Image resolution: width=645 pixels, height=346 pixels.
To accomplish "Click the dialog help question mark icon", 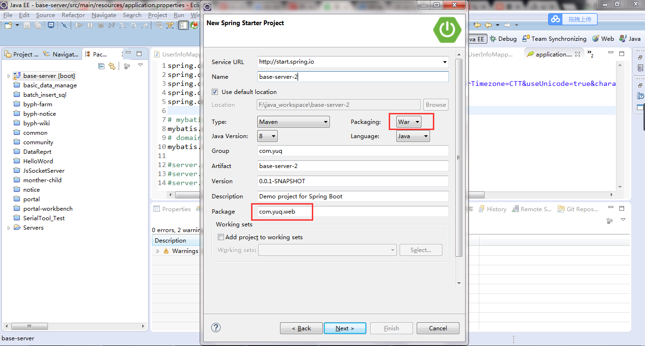I will (216, 327).
